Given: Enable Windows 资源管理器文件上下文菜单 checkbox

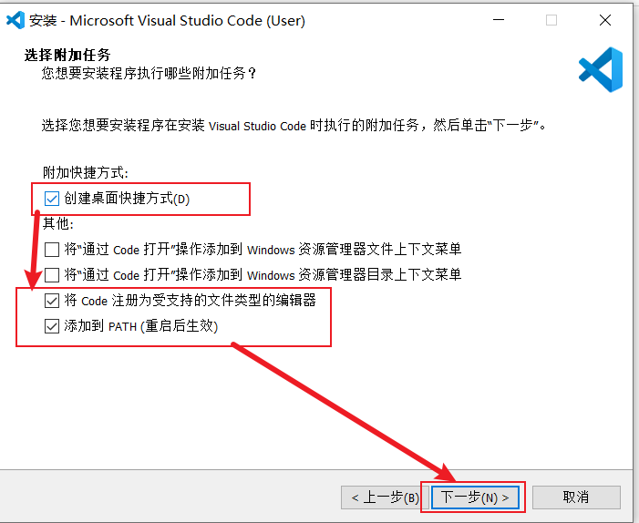Looking at the screenshot, I should pos(52,250).
